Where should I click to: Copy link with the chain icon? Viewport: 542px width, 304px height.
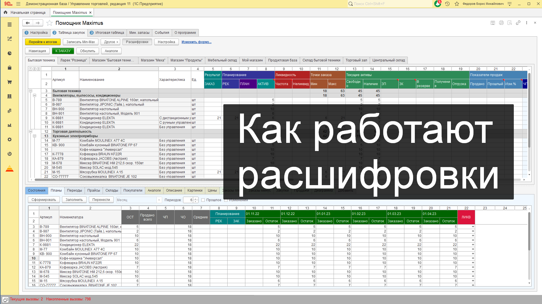point(518,23)
